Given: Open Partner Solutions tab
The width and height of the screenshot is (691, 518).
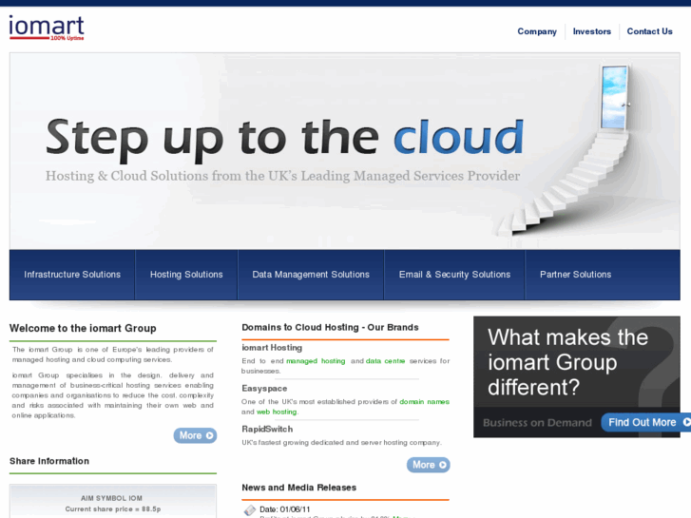Looking at the screenshot, I should [576, 275].
